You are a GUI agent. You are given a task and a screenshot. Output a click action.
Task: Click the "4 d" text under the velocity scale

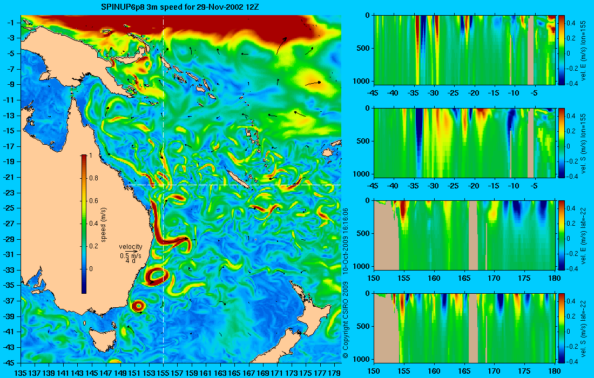(x=130, y=261)
